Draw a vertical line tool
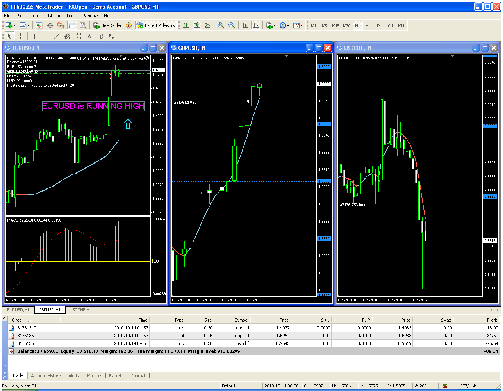Screen dimensions: 503x391 click(x=34, y=36)
